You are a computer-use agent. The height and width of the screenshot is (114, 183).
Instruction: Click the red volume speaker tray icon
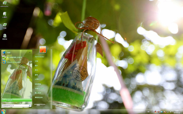tap(158, 112)
